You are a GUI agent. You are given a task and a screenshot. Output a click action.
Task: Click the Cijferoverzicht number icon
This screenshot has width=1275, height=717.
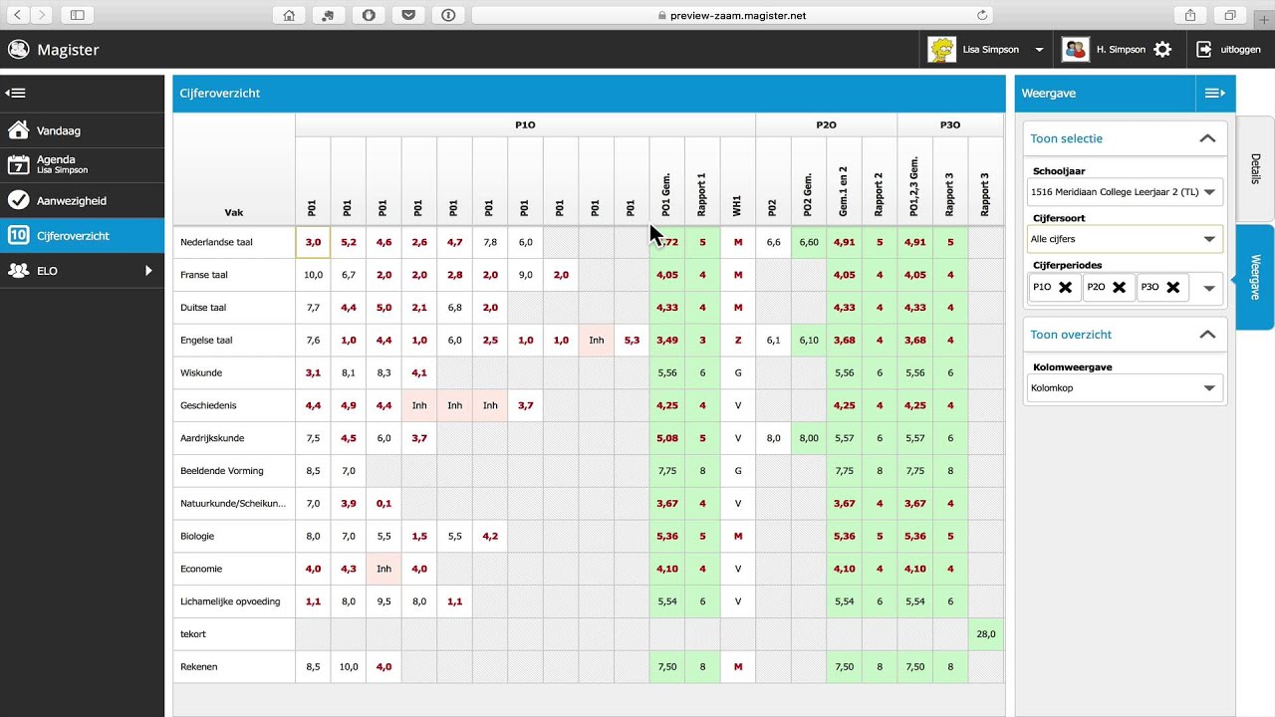tap(18, 235)
